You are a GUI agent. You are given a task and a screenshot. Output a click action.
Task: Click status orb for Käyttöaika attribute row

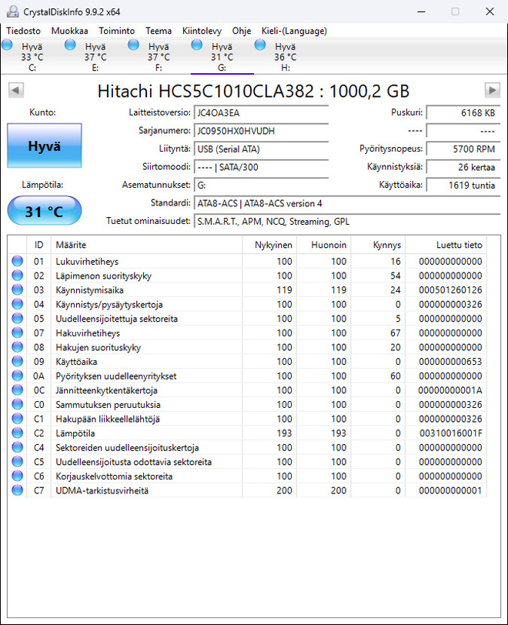click(x=18, y=362)
